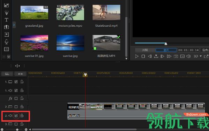209x131 pixels.
Task: Disable video track 1 checkbox
Action: click(16, 82)
